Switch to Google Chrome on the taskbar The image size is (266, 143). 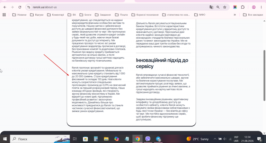(138, 139)
